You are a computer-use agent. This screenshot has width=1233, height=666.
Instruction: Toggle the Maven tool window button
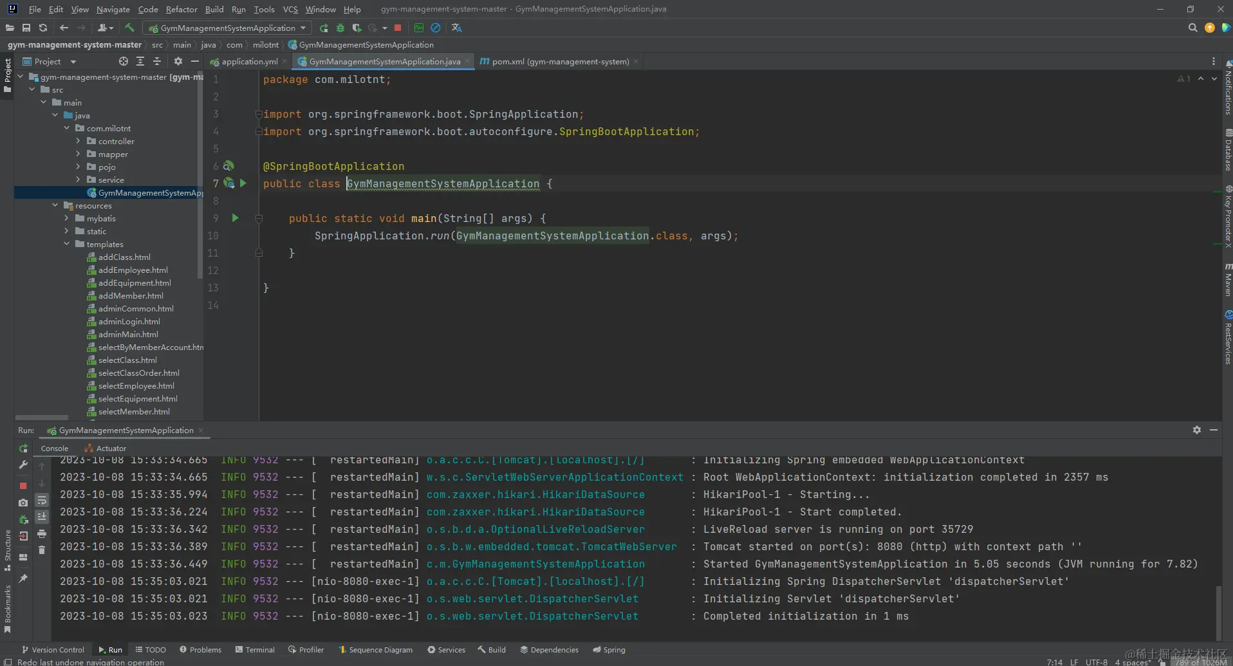click(x=1228, y=280)
